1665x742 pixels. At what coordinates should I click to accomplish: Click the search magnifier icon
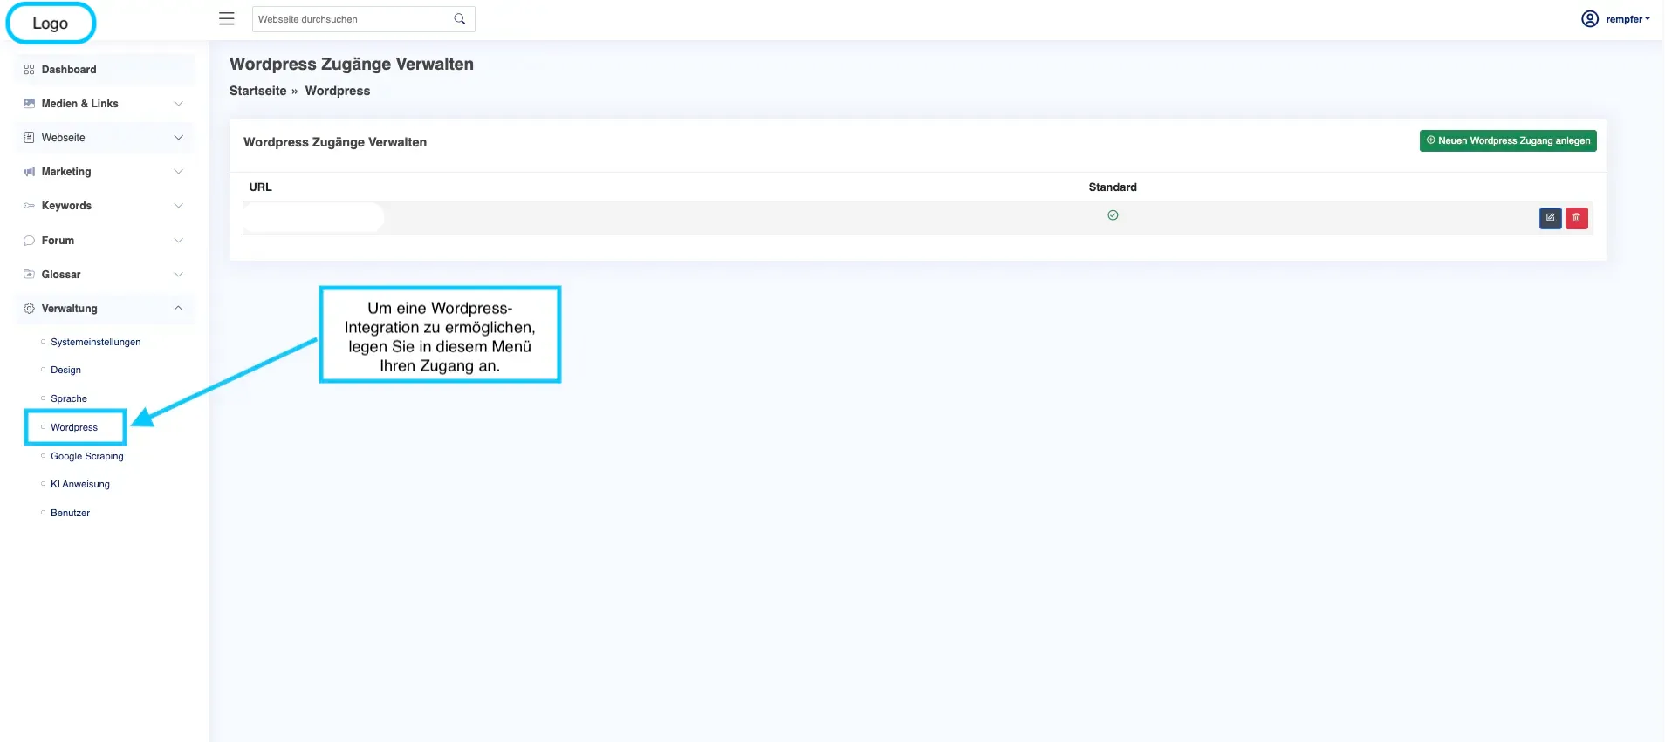tap(460, 19)
